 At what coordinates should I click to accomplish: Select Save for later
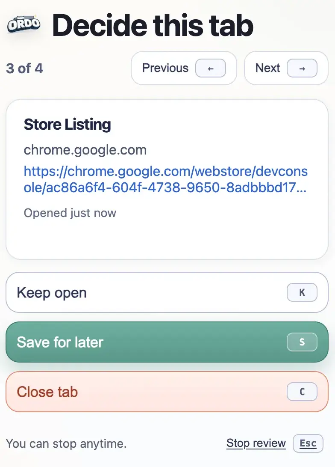click(60, 342)
